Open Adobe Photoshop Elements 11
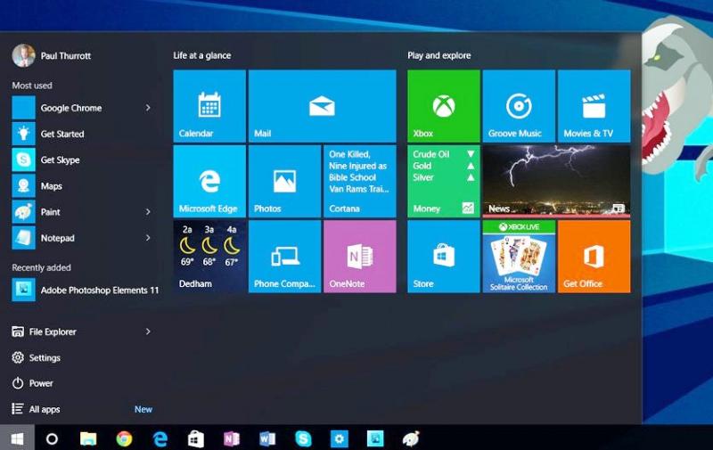713x450 pixels. [x=86, y=290]
